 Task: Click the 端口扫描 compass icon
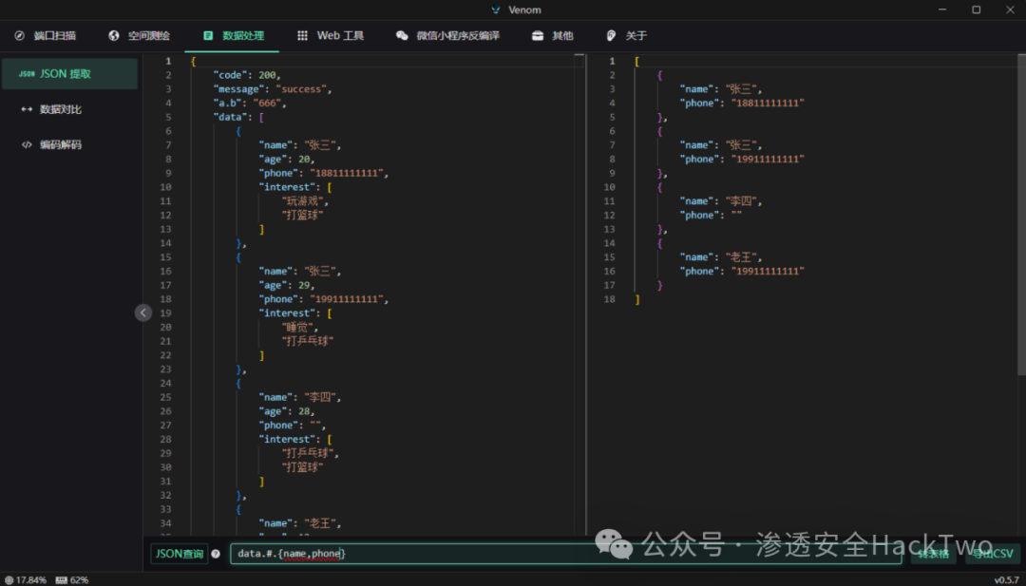19,35
